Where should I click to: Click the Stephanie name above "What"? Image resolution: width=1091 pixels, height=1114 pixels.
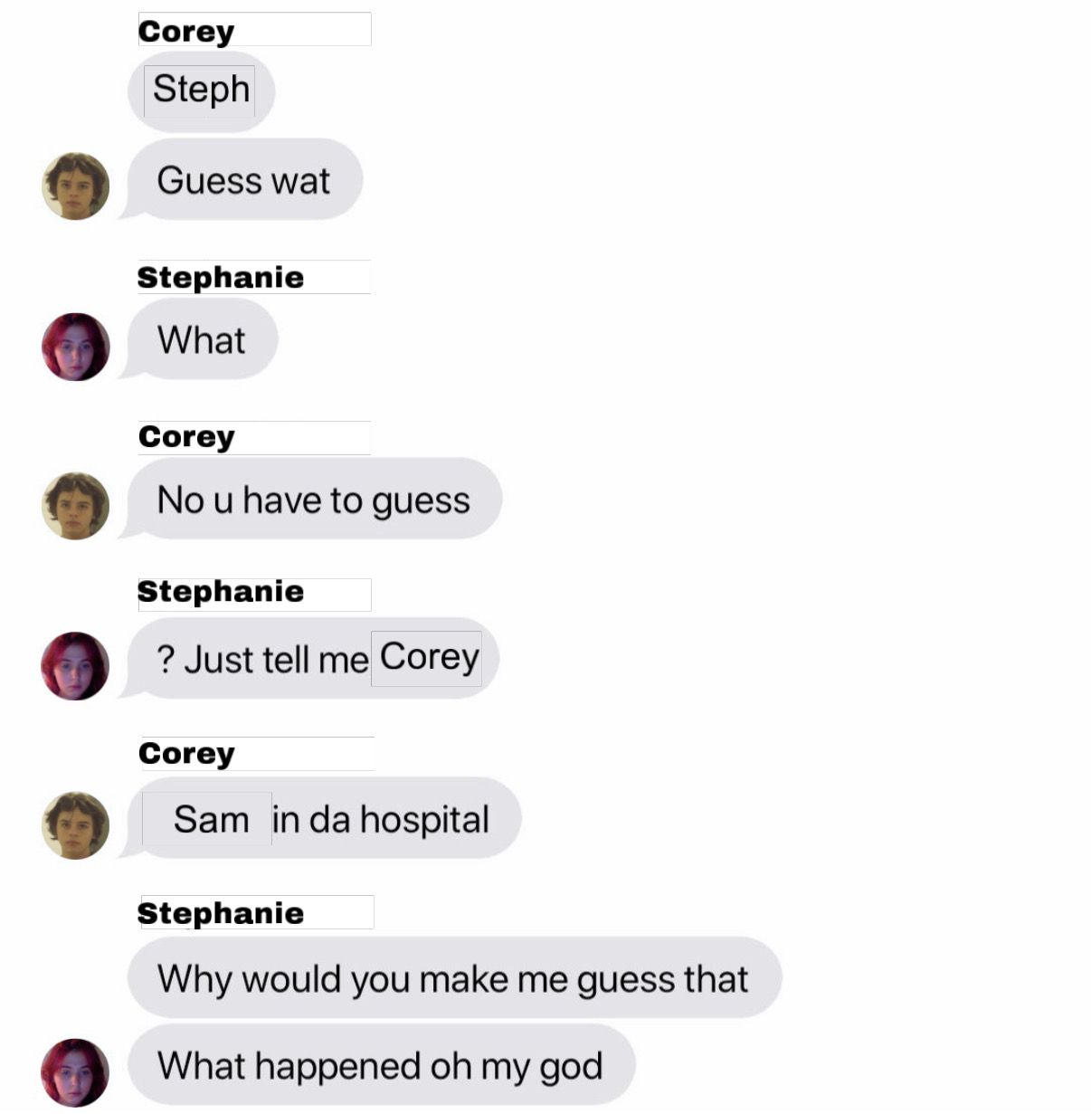point(221,277)
